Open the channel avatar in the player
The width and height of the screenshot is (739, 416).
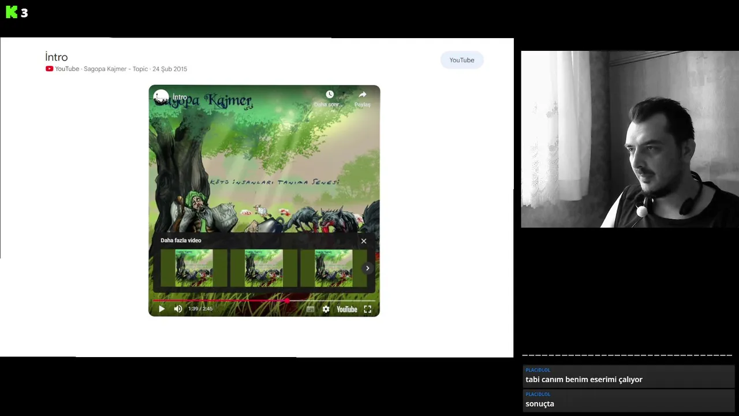point(161,97)
